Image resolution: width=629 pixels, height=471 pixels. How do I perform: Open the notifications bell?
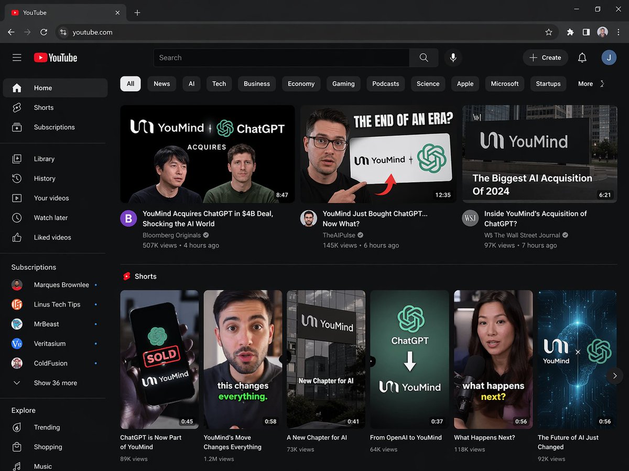click(582, 58)
